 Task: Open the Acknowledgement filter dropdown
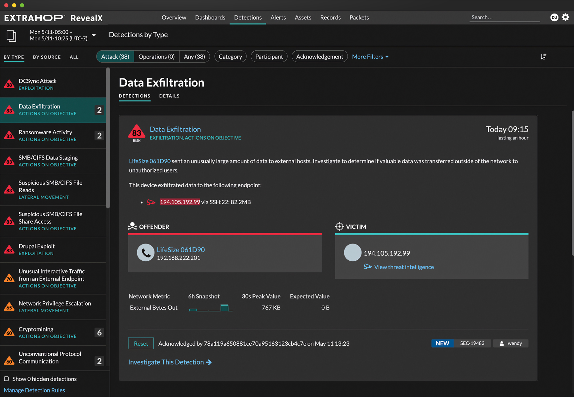tap(319, 57)
